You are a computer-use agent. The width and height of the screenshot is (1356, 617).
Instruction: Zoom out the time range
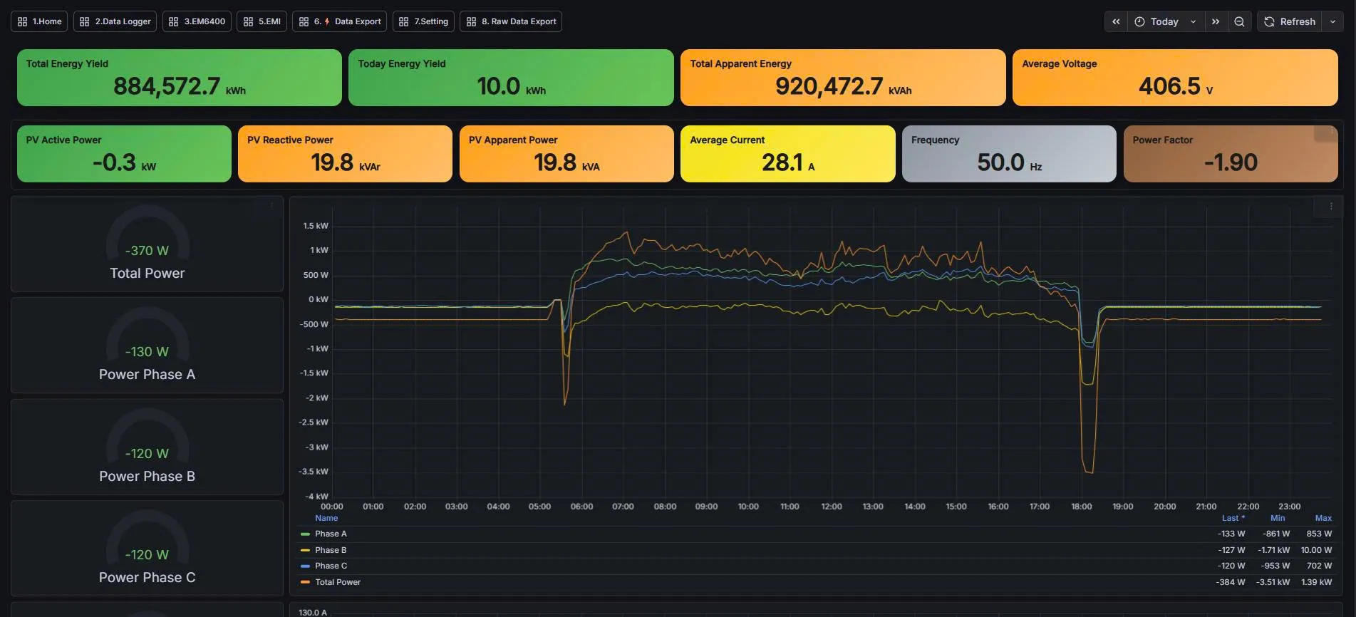[1239, 21]
